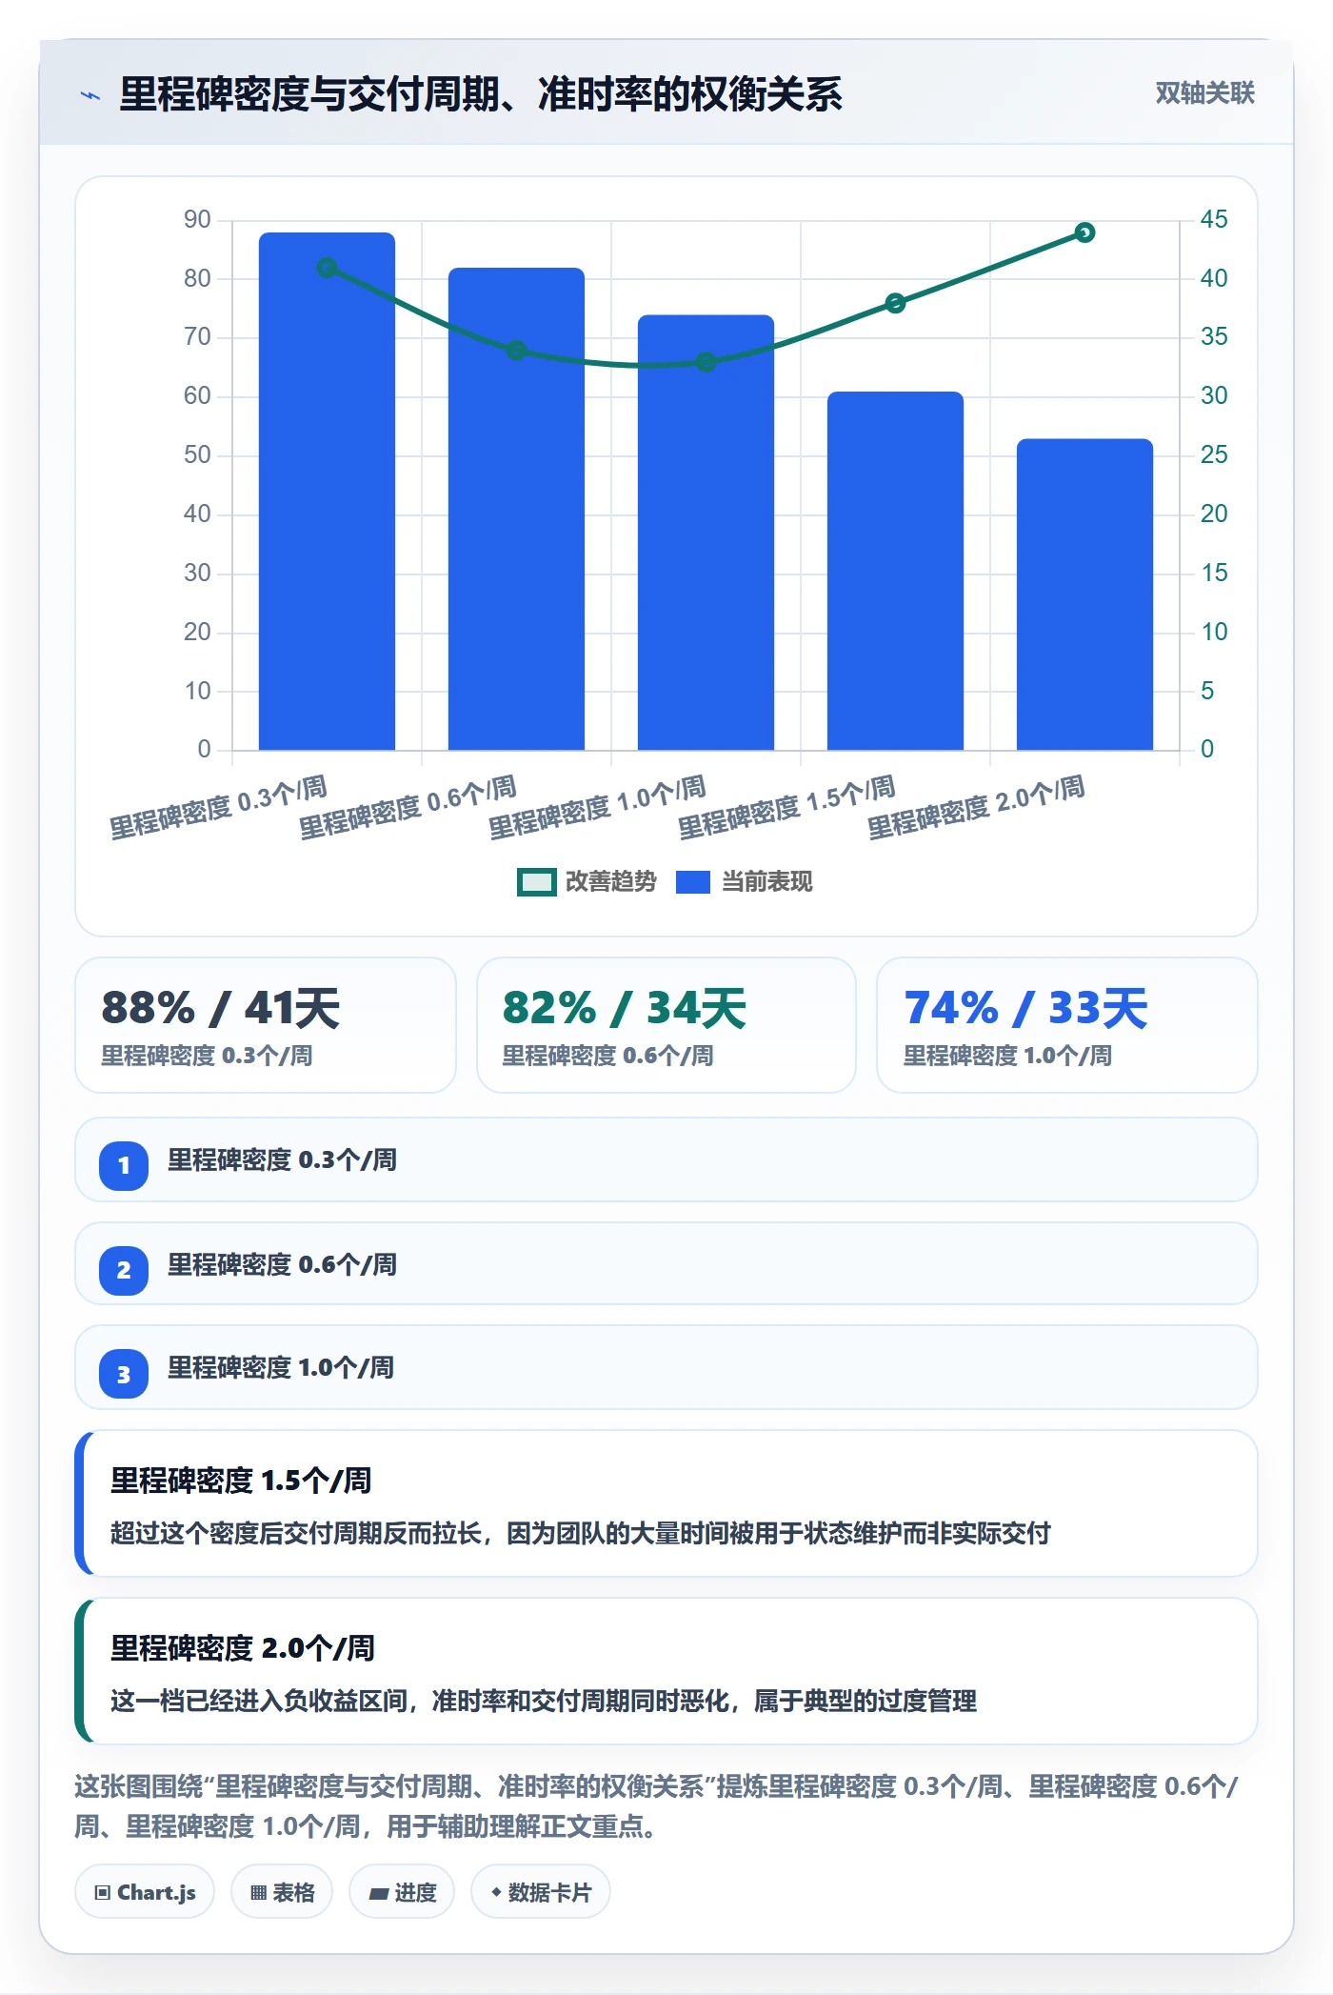This screenshot has width=1333, height=1995.
Task: Click the grid icon in the 表格 tag
Action: pyautogui.click(x=258, y=1892)
